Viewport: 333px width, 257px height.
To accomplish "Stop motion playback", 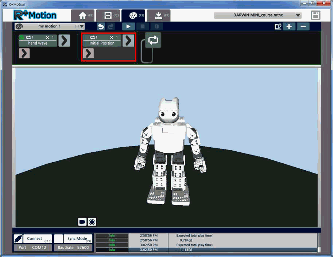I will pos(143,27).
